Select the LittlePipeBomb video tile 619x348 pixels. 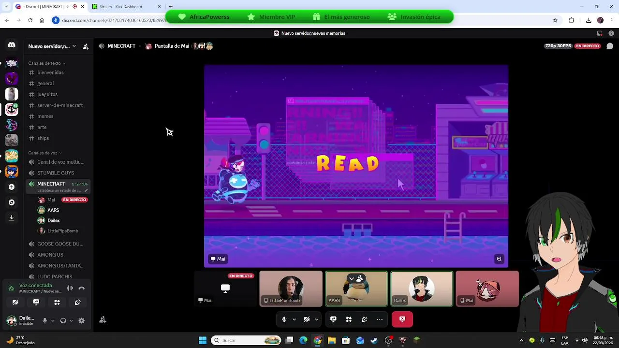pos(291,289)
